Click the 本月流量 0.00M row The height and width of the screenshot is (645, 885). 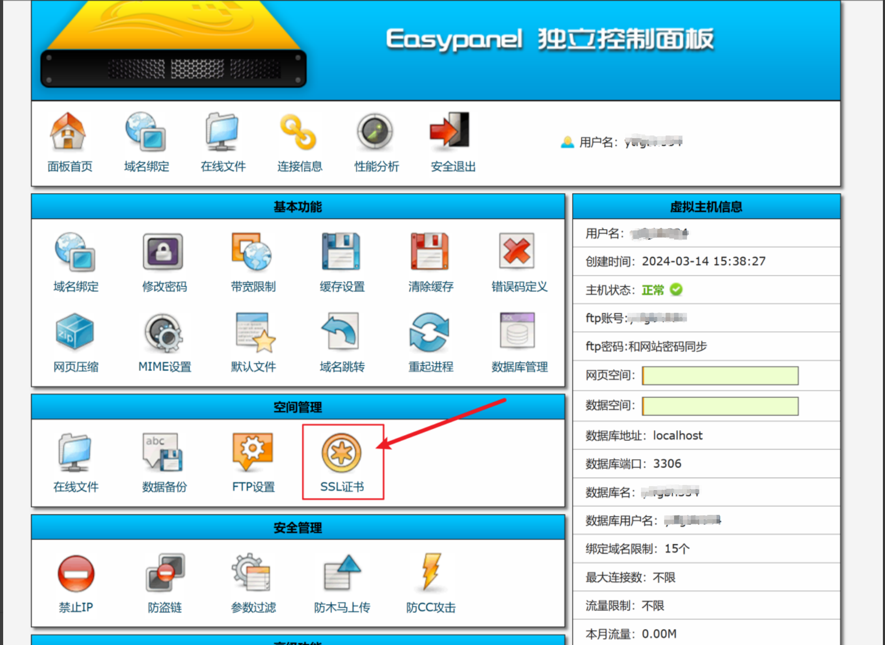coord(707,633)
